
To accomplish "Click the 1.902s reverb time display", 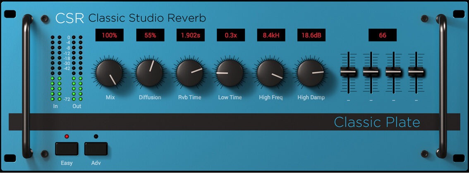I will [190, 36].
